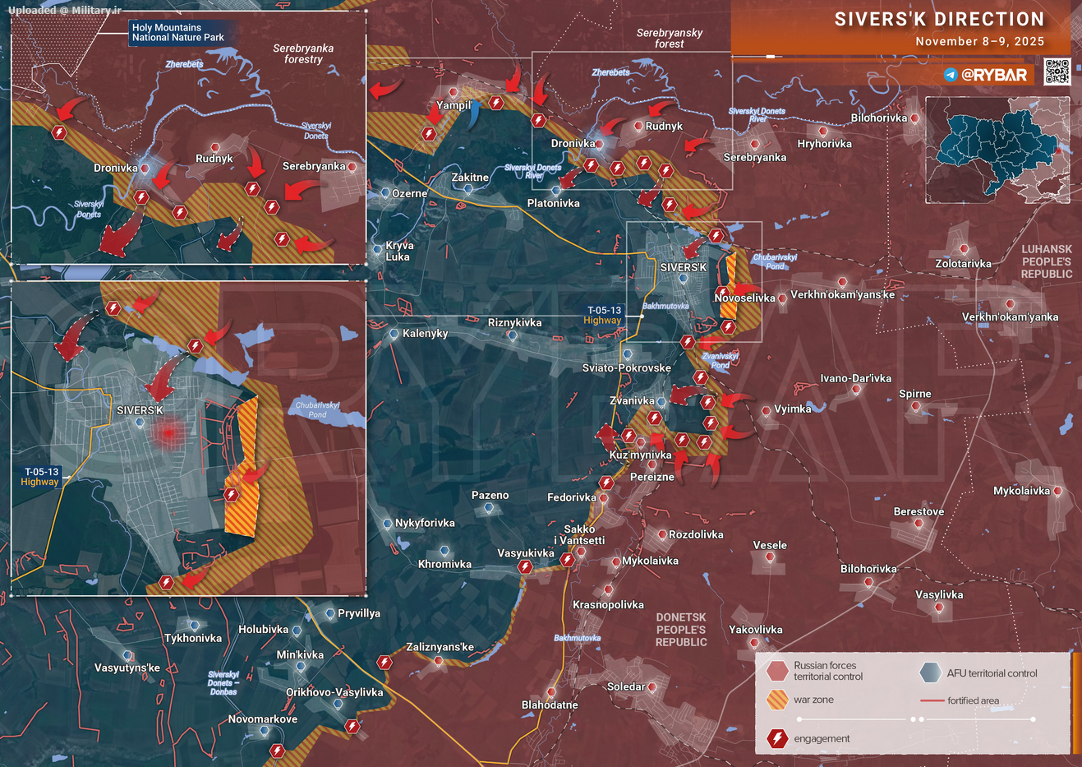Click the Holy Mountains National Nature Park label
1082x767 pixels.
pos(177,33)
